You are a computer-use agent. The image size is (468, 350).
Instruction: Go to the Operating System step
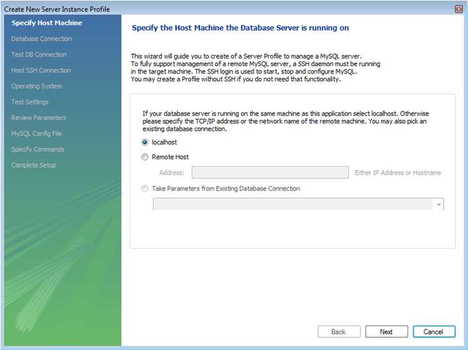click(36, 86)
